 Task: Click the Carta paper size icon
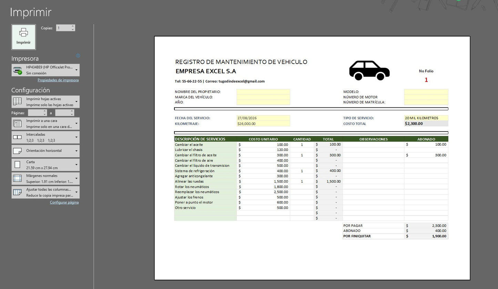pos(17,165)
